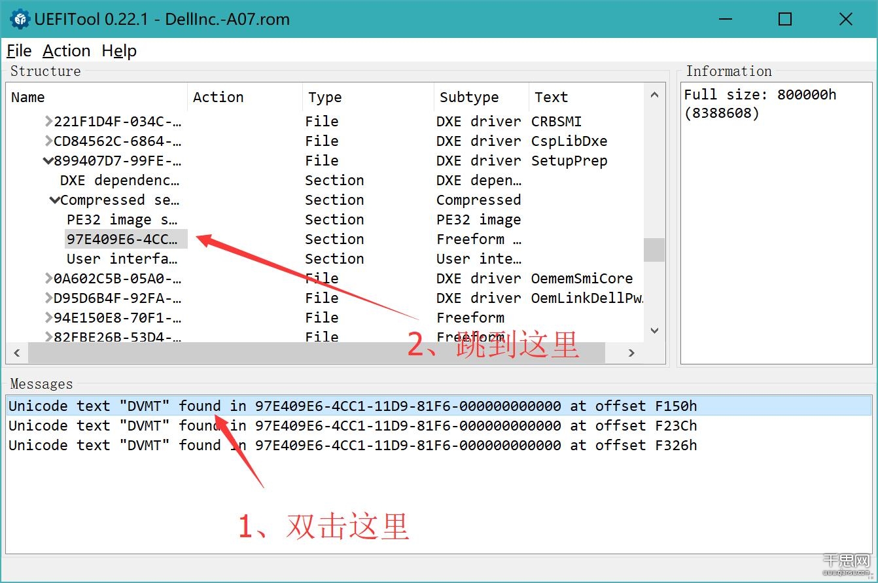Expand the CD84562C-6864 tree item
878x583 pixels.
(48, 141)
